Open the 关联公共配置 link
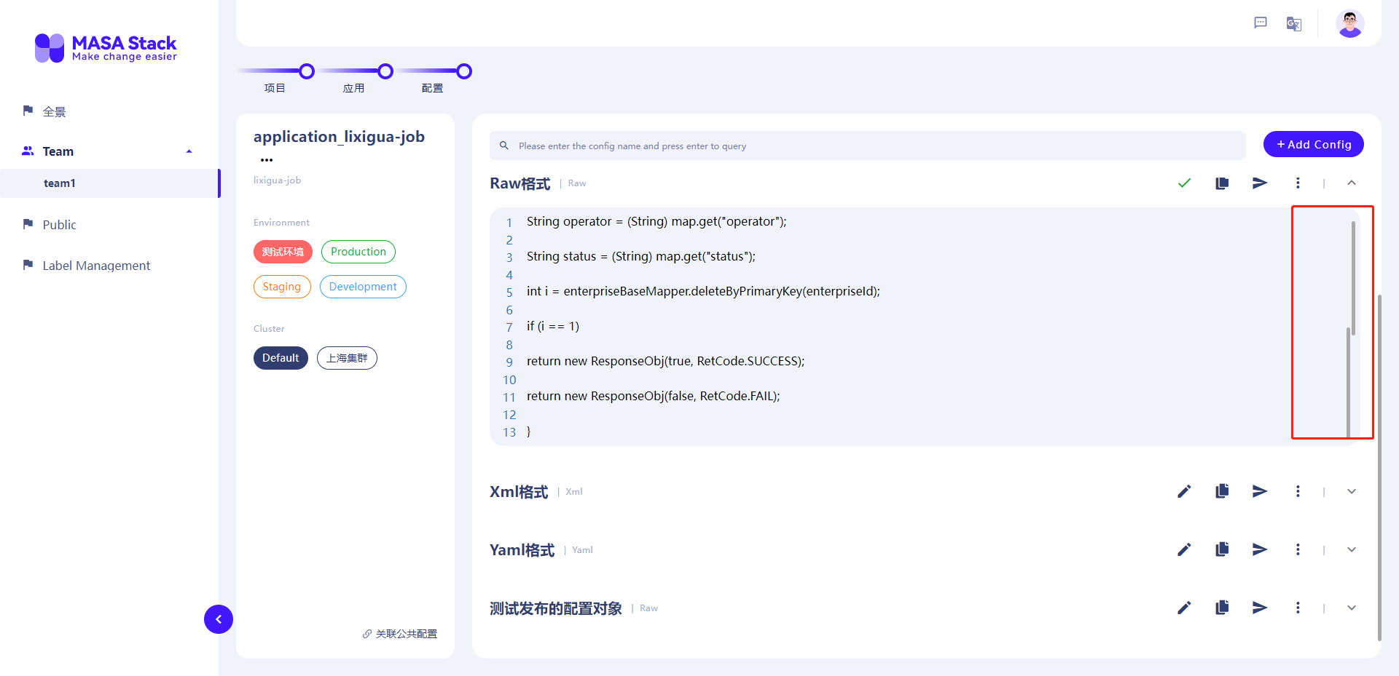The width and height of the screenshot is (1399, 676). tap(399, 633)
